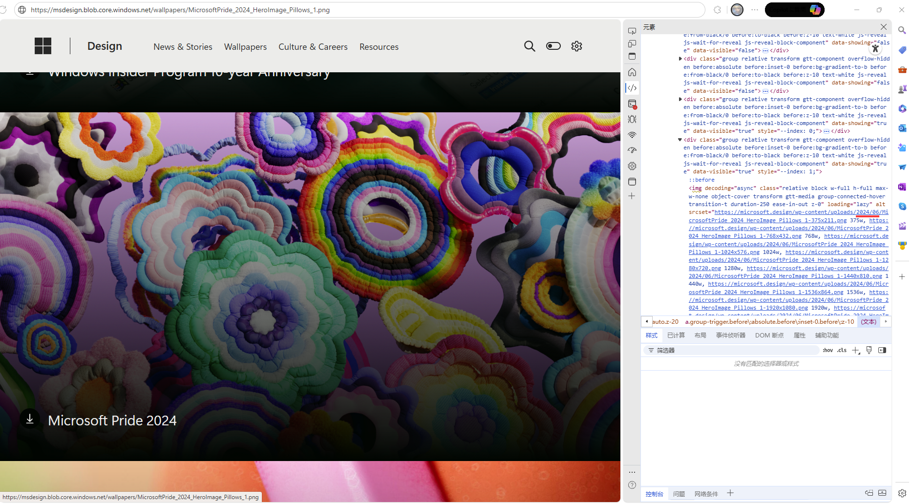Open site settings gear on Design header

pyautogui.click(x=577, y=46)
